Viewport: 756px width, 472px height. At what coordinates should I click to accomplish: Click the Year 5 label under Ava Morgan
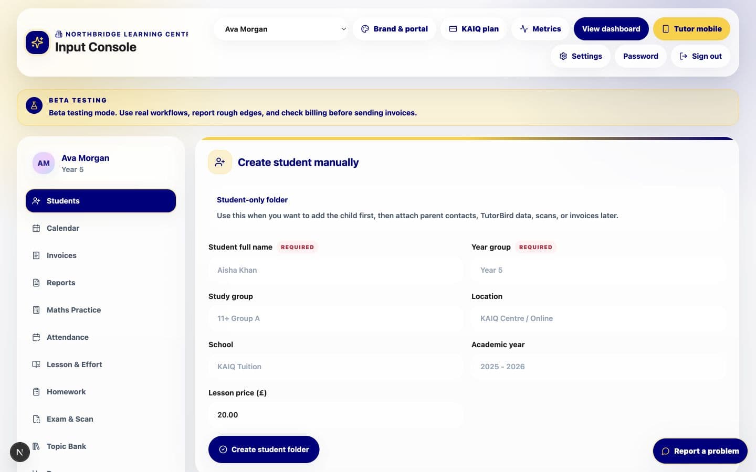pos(72,169)
